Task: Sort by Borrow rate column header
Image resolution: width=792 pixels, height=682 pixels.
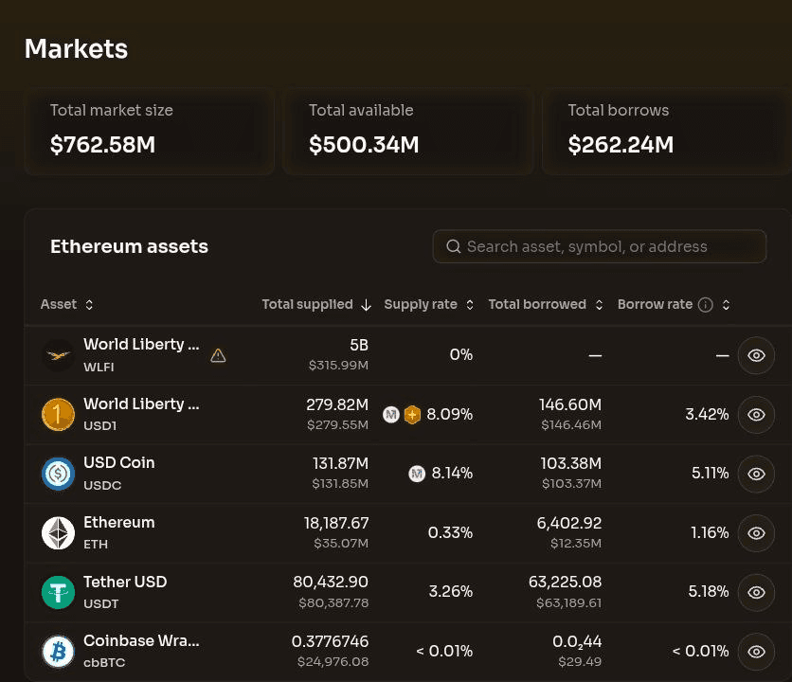Action: point(674,304)
